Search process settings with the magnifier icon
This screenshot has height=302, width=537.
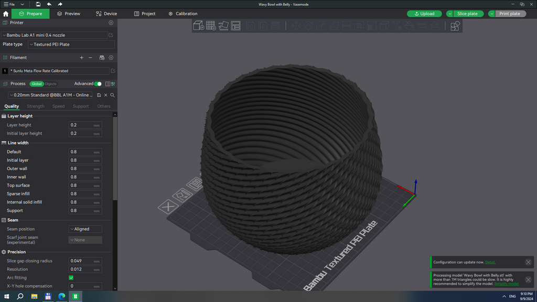112,95
